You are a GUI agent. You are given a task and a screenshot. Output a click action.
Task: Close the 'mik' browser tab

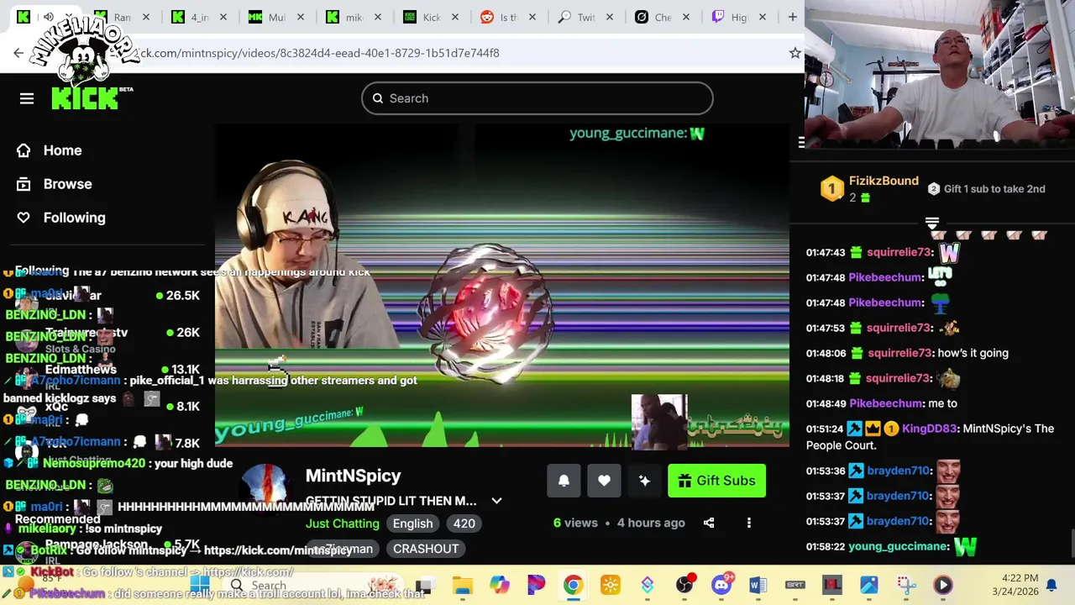(x=377, y=17)
